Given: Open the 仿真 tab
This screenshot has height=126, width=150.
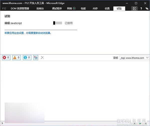Looking at the screenshot, I should 107,8.
